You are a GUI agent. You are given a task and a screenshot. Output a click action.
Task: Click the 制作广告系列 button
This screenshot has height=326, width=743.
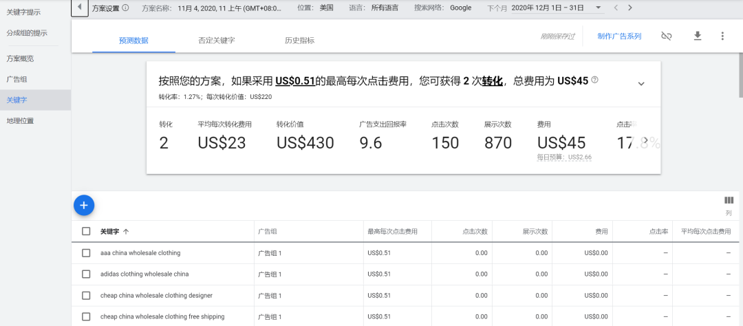tap(619, 36)
